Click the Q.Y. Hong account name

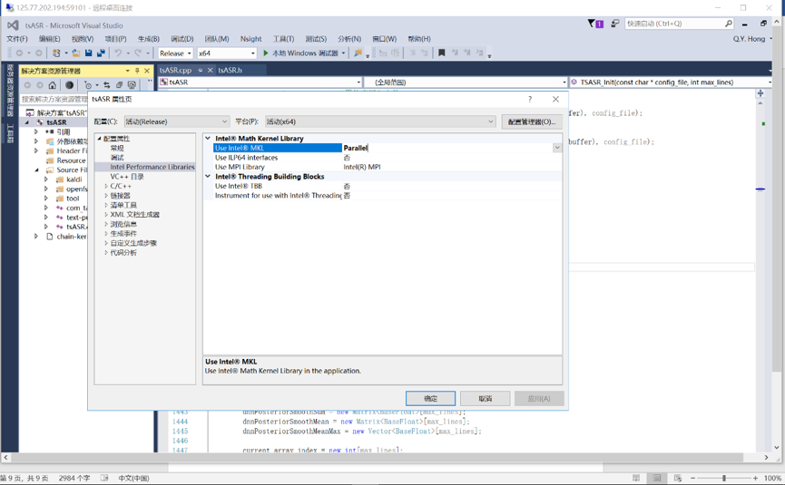749,39
